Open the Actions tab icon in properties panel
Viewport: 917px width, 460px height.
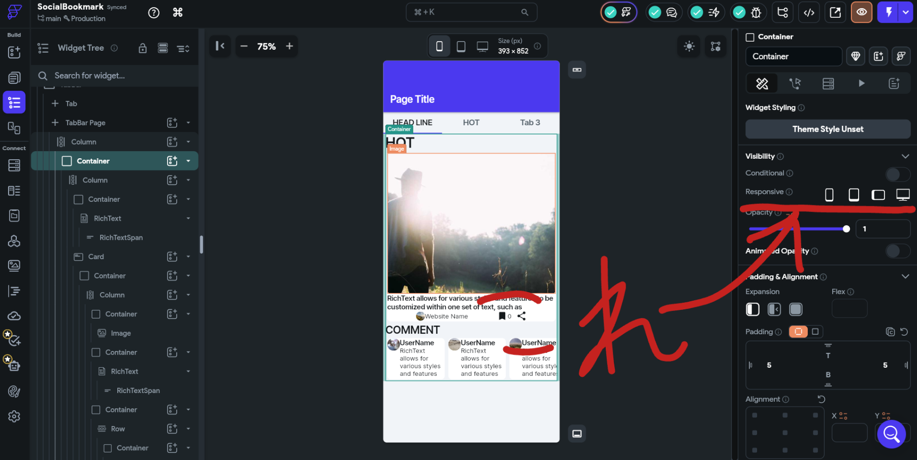click(795, 84)
